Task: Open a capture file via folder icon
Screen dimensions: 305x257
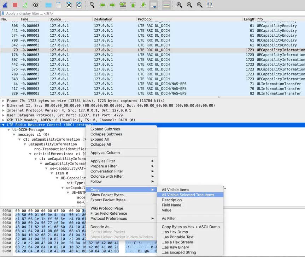Action: [x=48, y=5]
